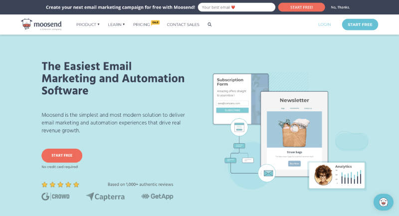The width and height of the screenshot is (399, 216).
Task: Click the Moosend cow logo
Action: 41,24
